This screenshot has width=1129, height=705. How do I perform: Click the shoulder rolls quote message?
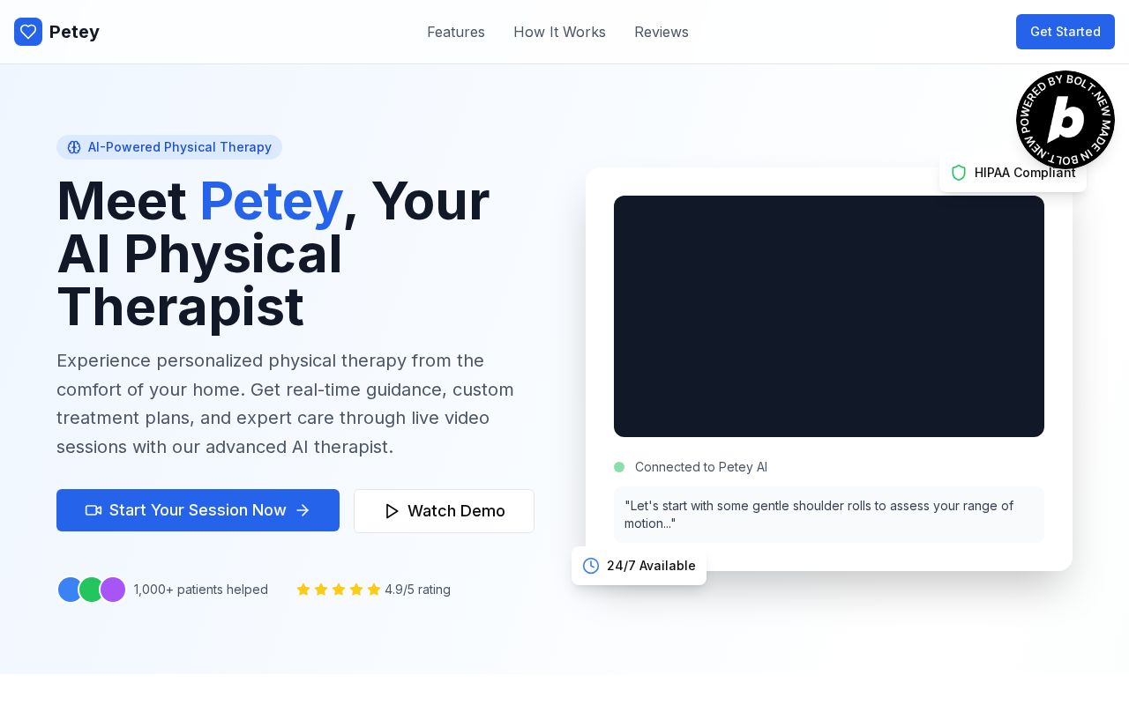tap(829, 515)
